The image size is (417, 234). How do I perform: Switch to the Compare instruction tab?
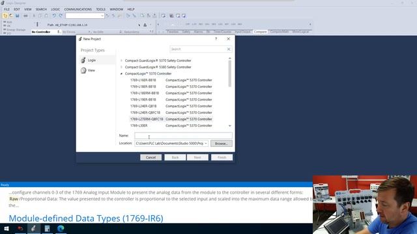(260, 32)
